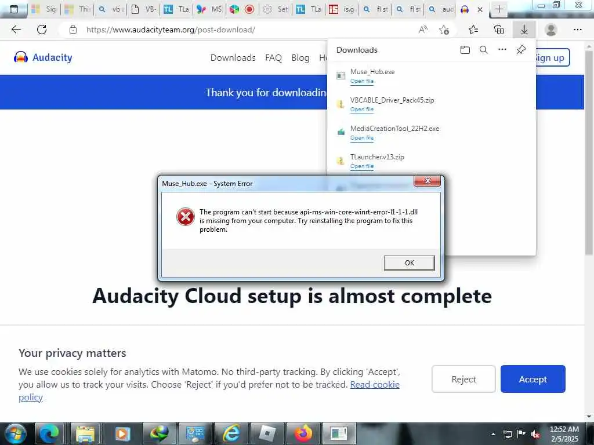Open the Edge profile avatar

(551, 30)
